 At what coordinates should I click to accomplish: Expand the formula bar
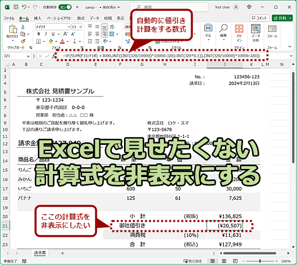point(291,56)
